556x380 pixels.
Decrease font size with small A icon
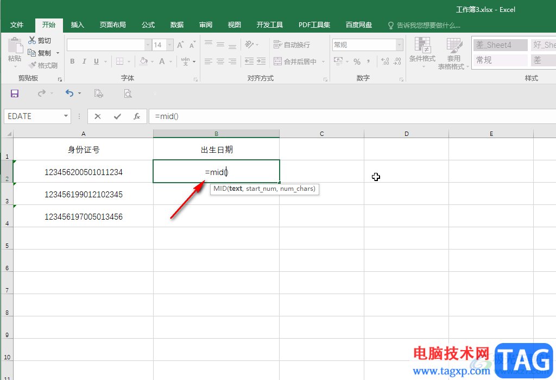point(192,45)
